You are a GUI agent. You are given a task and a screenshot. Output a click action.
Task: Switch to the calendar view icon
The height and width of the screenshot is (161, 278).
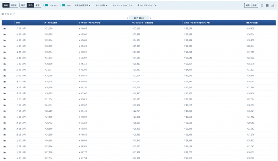click(262, 6)
